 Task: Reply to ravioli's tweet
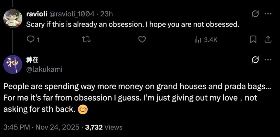pos(31,40)
